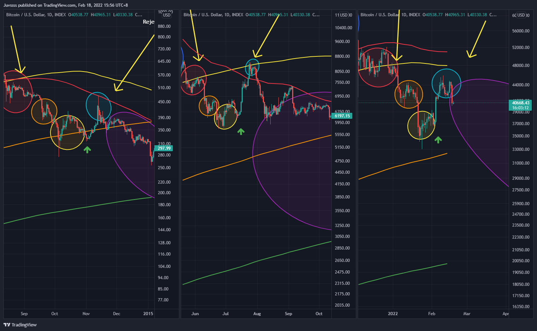The height and width of the screenshot is (331, 537).
Task: Click the 6197.15 current price label
Action: (x=342, y=116)
